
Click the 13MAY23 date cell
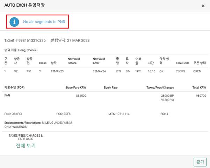click(57, 71)
